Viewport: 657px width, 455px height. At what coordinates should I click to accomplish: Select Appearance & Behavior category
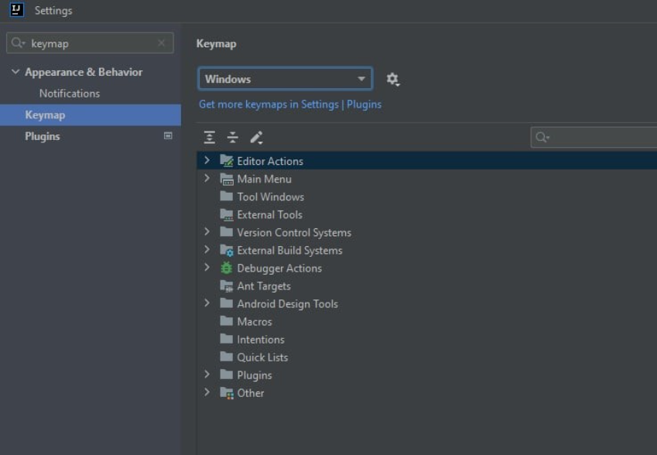point(84,72)
